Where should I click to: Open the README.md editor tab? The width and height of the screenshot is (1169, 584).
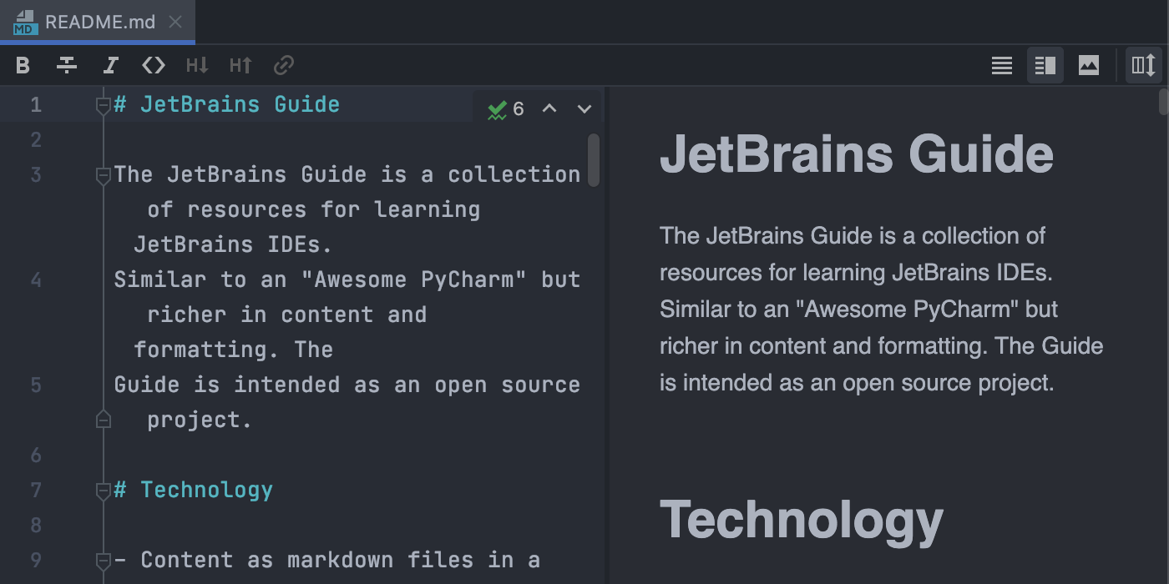tap(98, 22)
